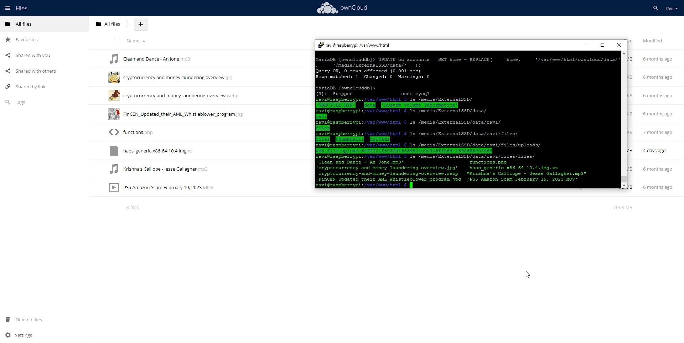Image resolution: width=684 pixels, height=343 pixels.
Task: Open the Favourites star section
Action: [26, 39]
